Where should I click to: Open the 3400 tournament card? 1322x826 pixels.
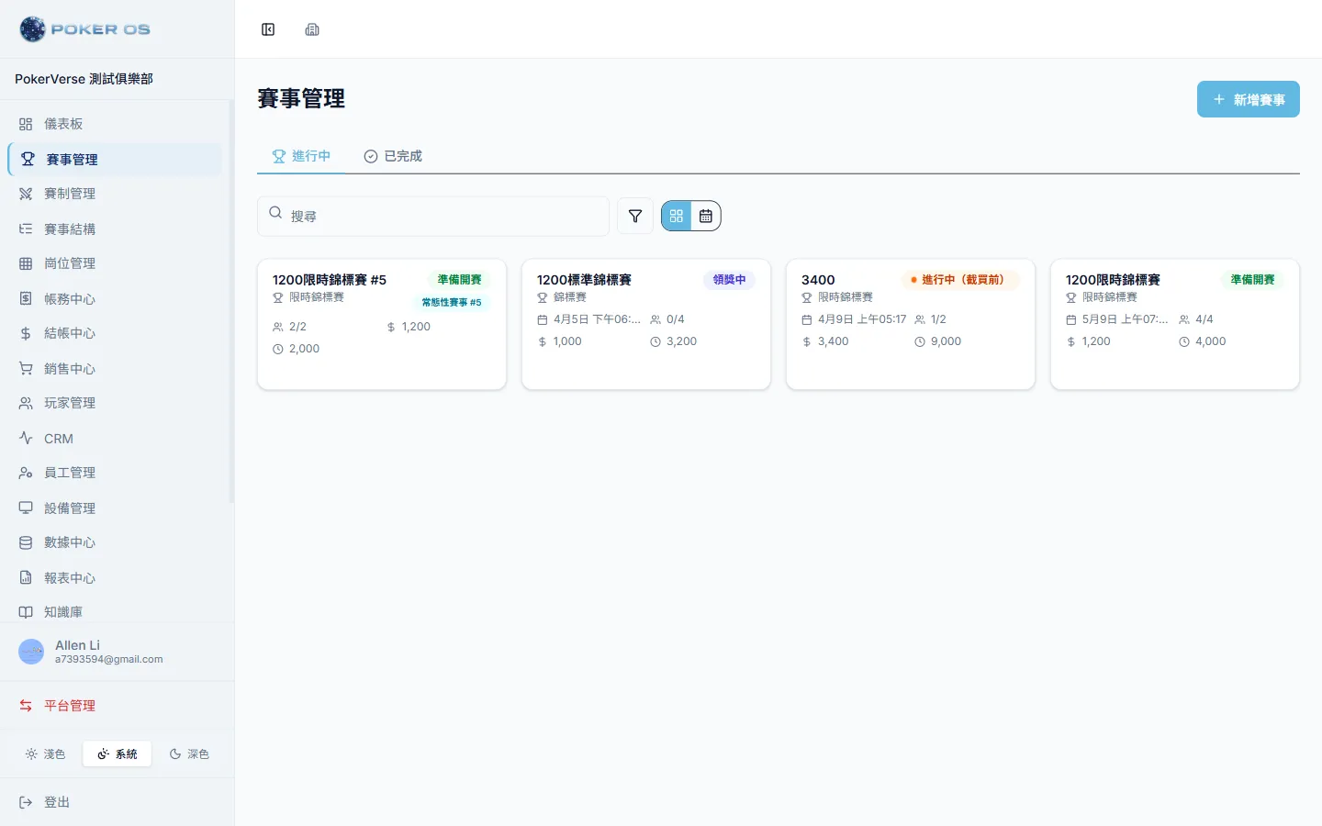[911, 324]
